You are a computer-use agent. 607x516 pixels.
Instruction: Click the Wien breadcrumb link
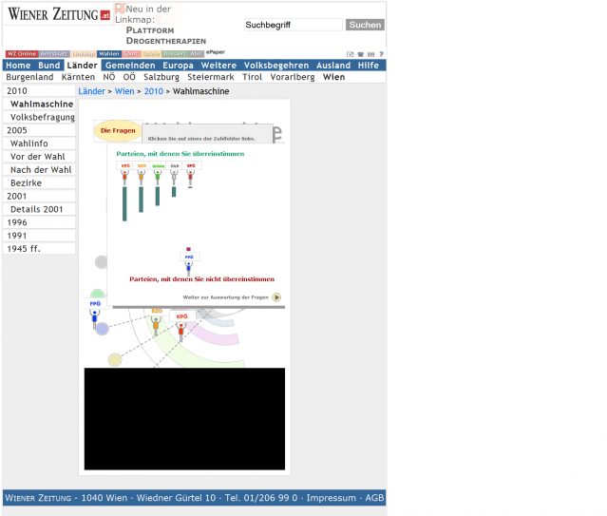[x=124, y=91]
